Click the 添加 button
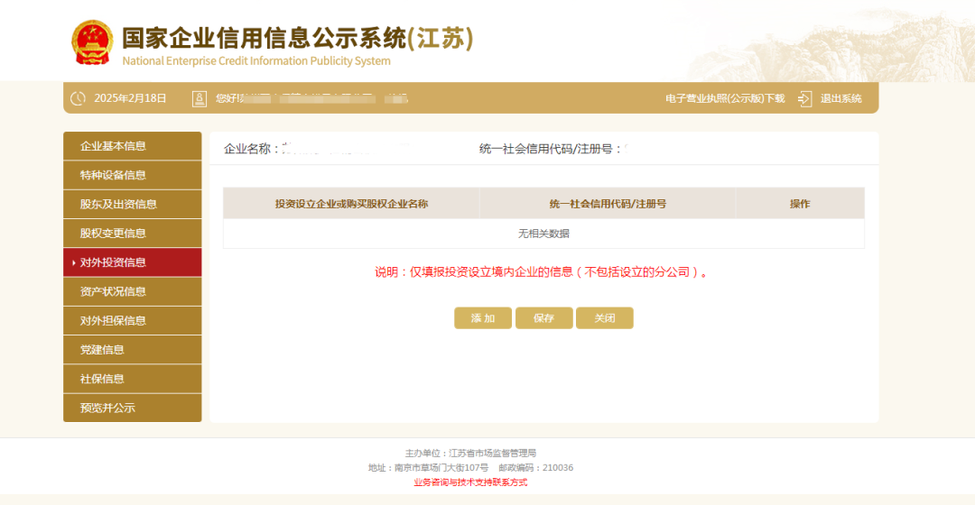 (x=483, y=318)
